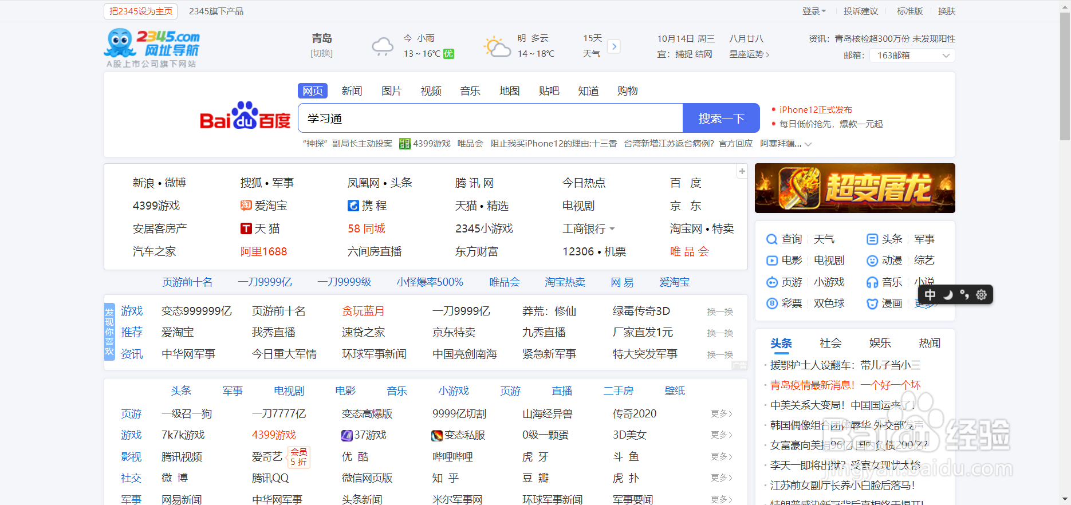Viewport: 1071px width, 505px height.
Task: Open the 阿里1688 link
Action: 263,251
